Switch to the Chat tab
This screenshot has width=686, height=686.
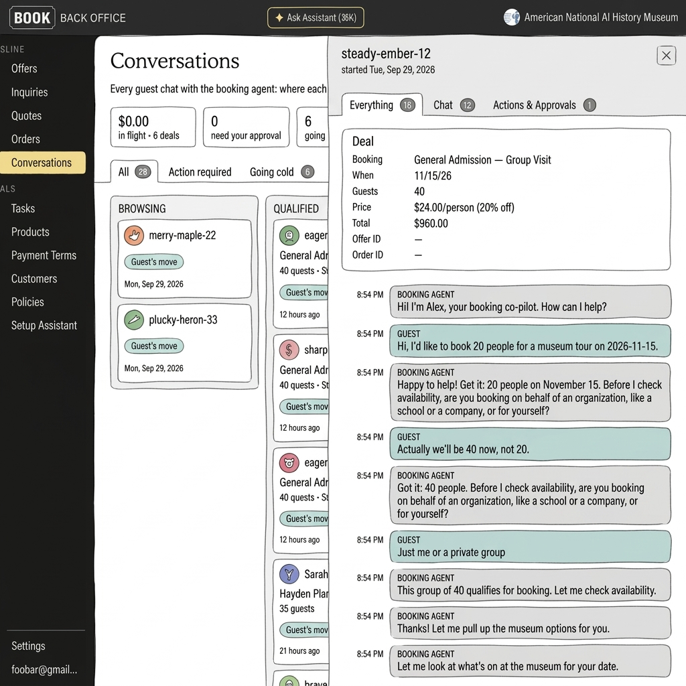point(454,105)
